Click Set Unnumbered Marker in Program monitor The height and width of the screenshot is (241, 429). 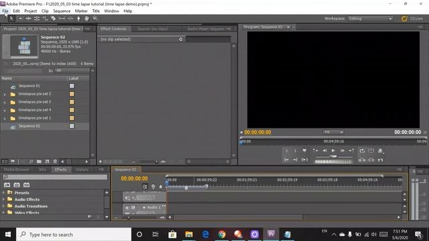[304, 151]
